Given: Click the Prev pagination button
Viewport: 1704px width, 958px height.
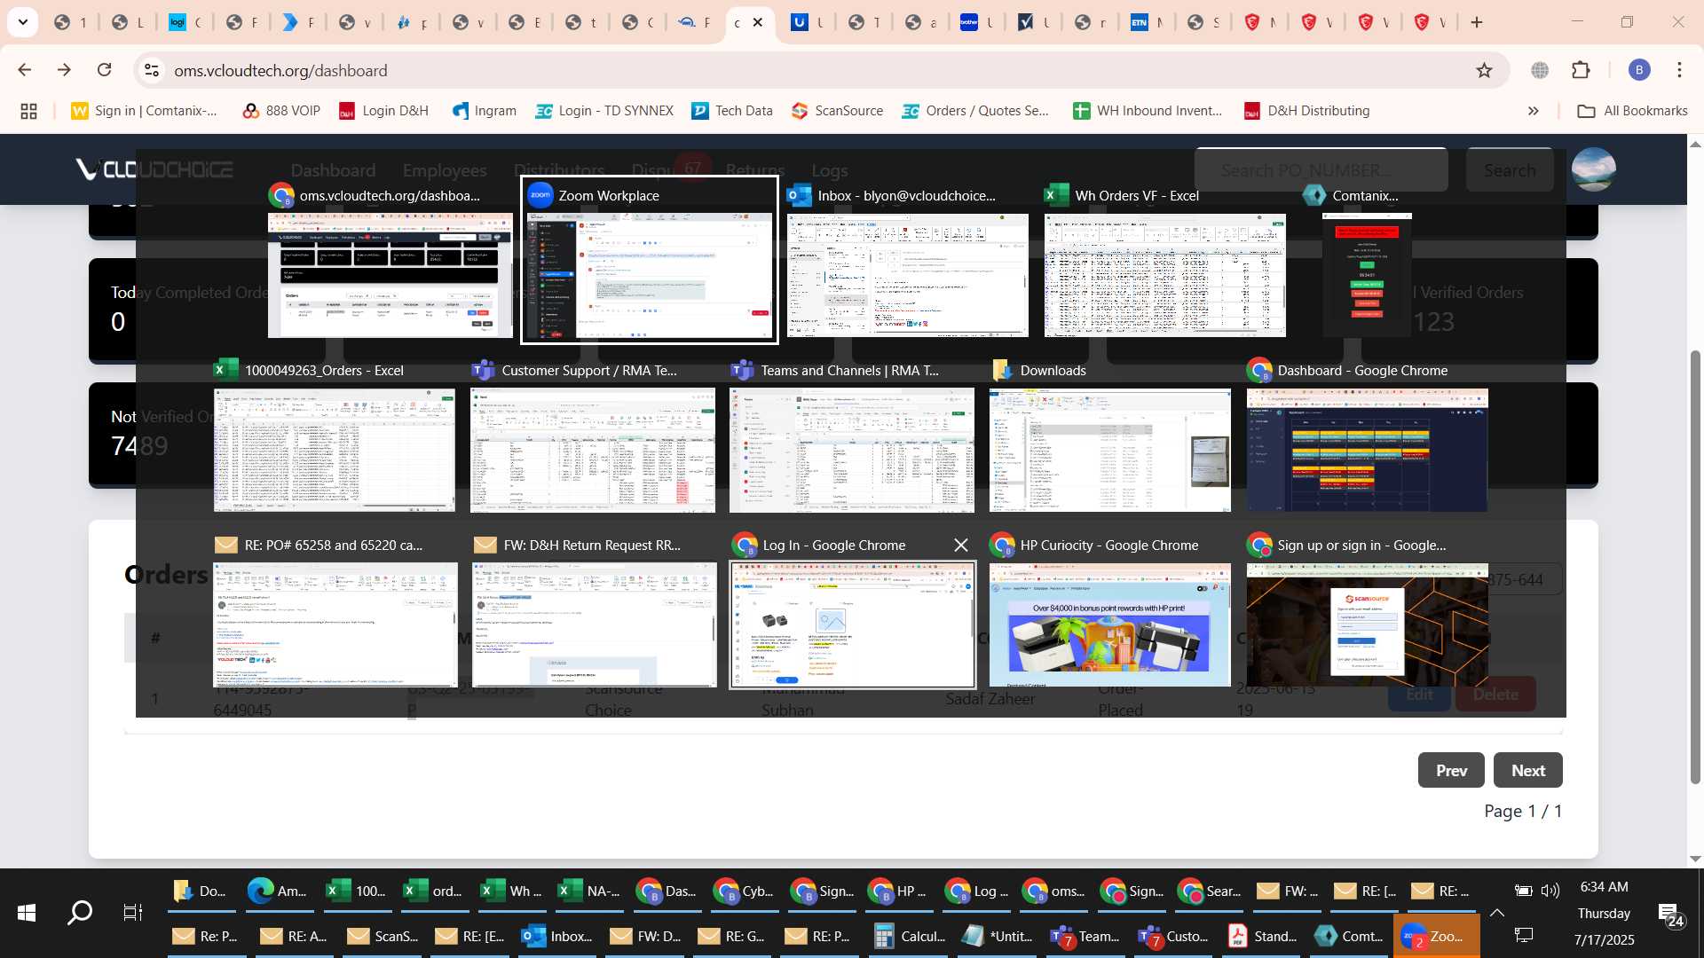Looking at the screenshot, I should (x=1451, y=770).
